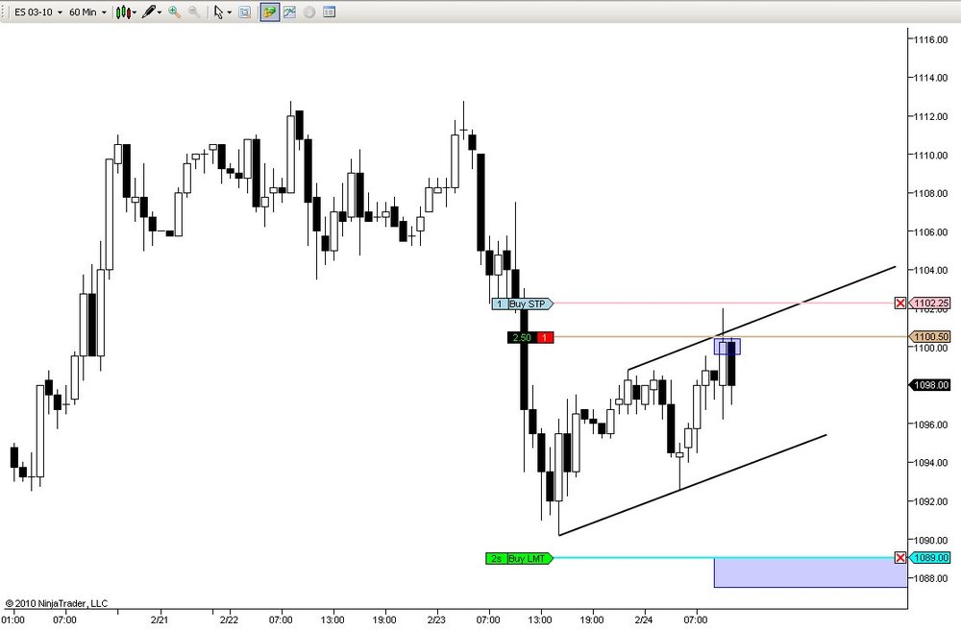Click the 1090.00 price axis label
Image resolution: width=961 pixels, height=631 pixels.
pyautogui.click(x=930, y=541)
